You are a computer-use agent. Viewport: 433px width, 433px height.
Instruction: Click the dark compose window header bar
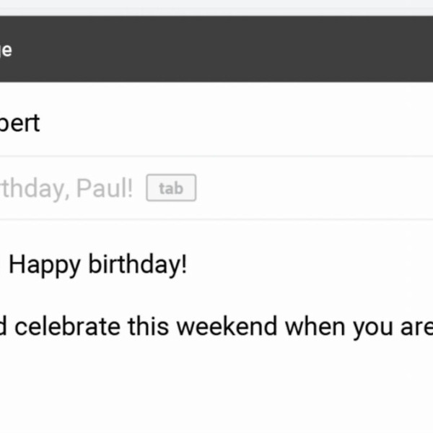[x=216, y=49]
